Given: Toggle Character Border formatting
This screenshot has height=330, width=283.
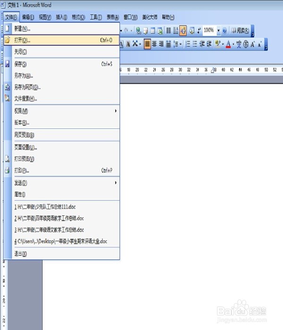Looking at the screenshot, I should click(122, 44).
